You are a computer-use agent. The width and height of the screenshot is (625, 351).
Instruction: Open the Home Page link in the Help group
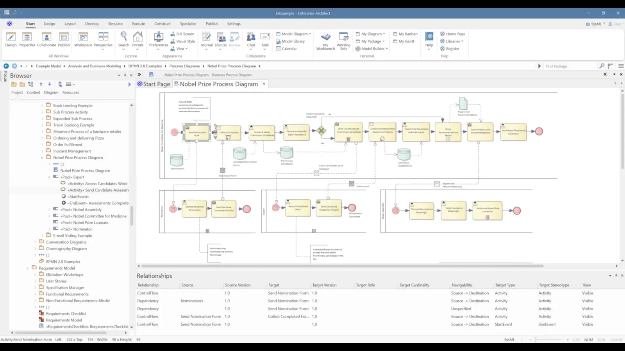coord(452,34)
